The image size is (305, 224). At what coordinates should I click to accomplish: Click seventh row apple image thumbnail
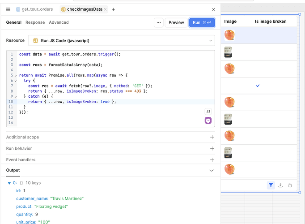(229, 136)
